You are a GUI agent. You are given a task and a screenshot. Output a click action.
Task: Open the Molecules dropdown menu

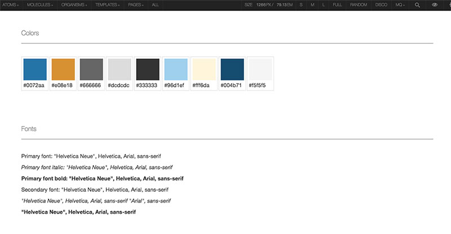click(40, 4)
